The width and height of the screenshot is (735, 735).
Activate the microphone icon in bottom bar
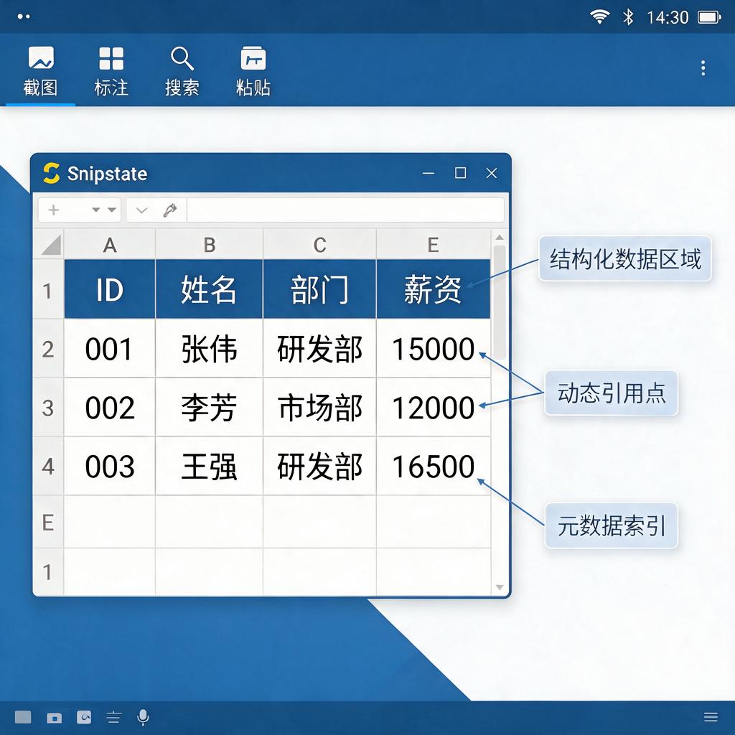pos(143,717)
